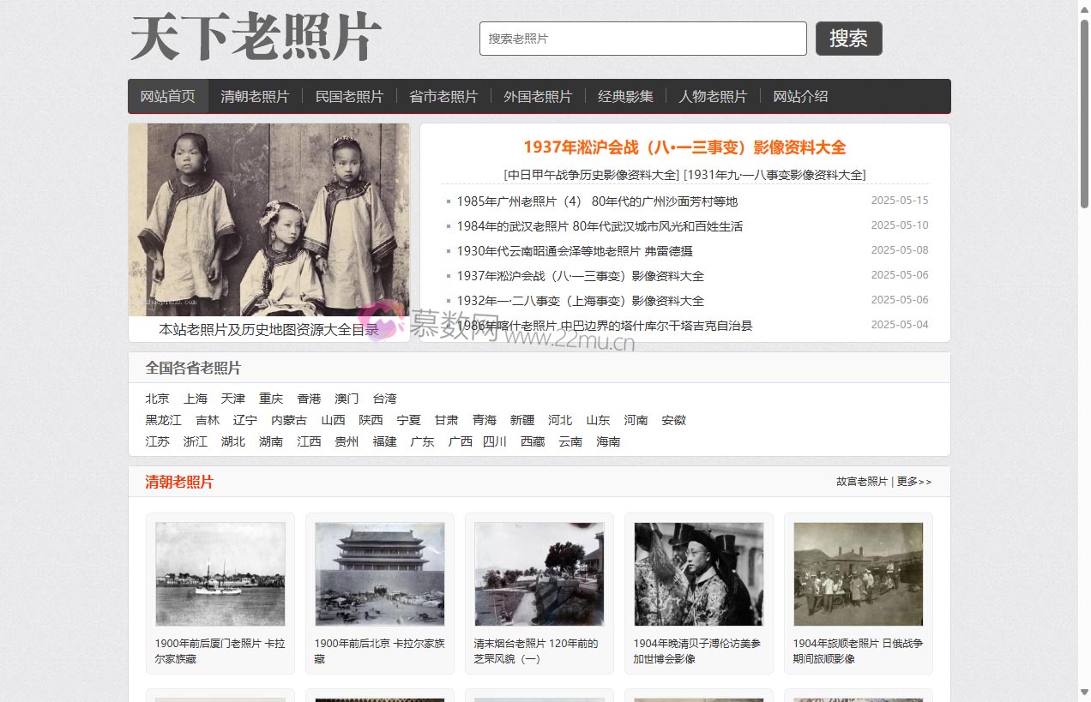Open the 故宫老照片 link

tap(861, 482)
